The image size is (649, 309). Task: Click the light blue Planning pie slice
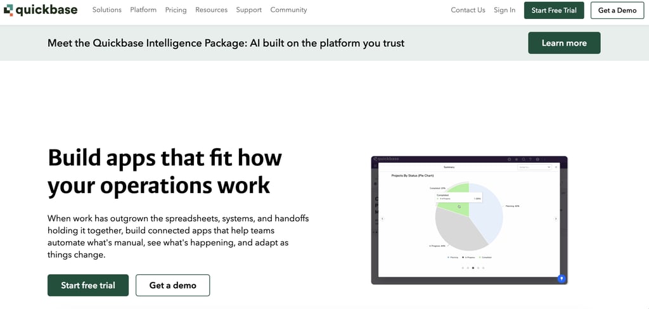click(x=486, y=211)
